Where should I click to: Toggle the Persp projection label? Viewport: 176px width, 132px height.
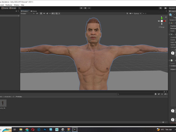162,27
